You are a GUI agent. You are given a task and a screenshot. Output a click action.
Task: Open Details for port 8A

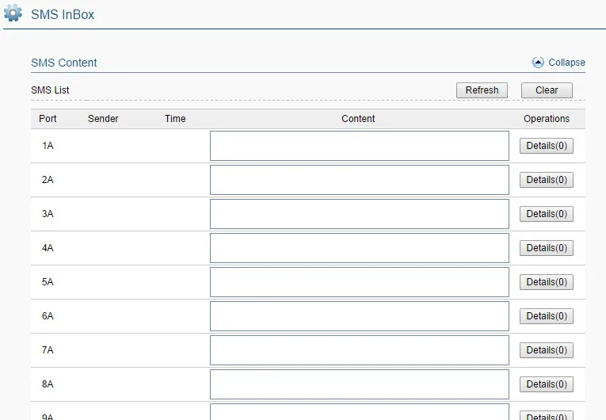[x=547, y=384]
